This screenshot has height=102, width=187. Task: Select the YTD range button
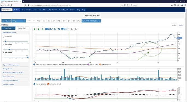point(59,21)
